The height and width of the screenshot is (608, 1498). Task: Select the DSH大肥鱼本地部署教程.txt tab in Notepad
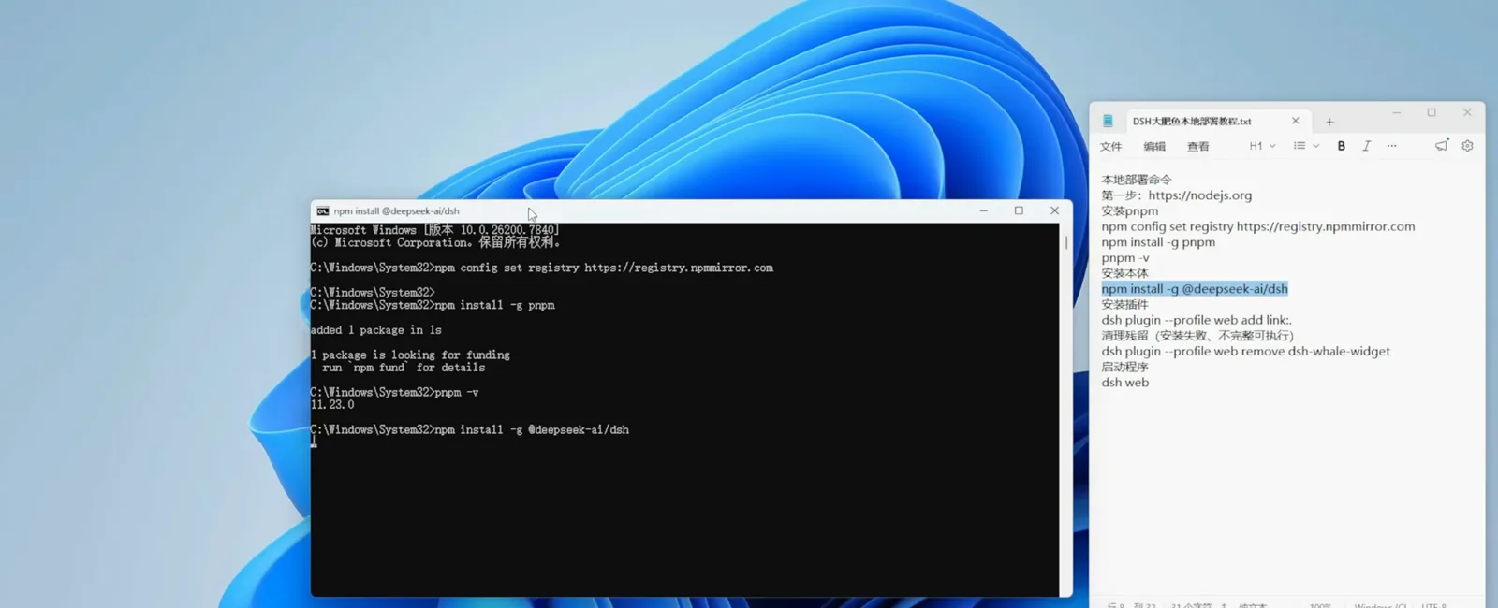pos(1192,121)
